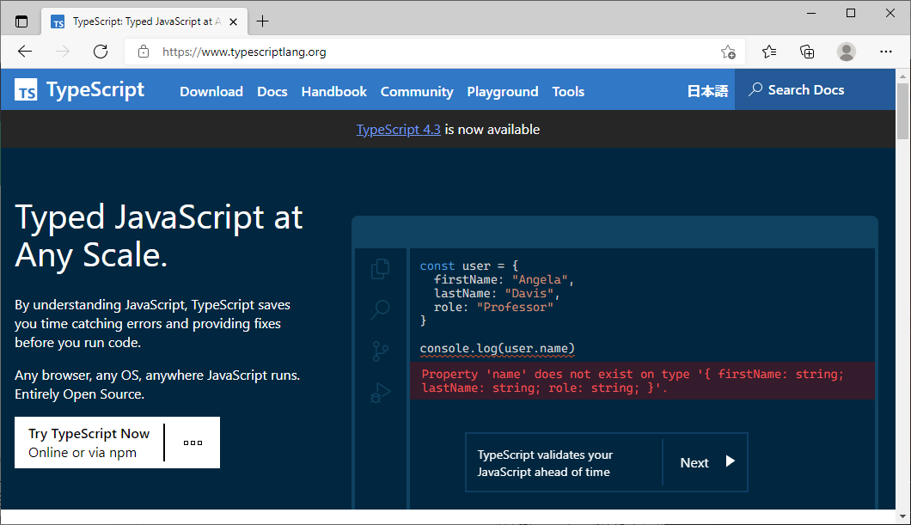Click the browser back arrow
This screenshot has width=911, height=525.
tap(25, 52)
